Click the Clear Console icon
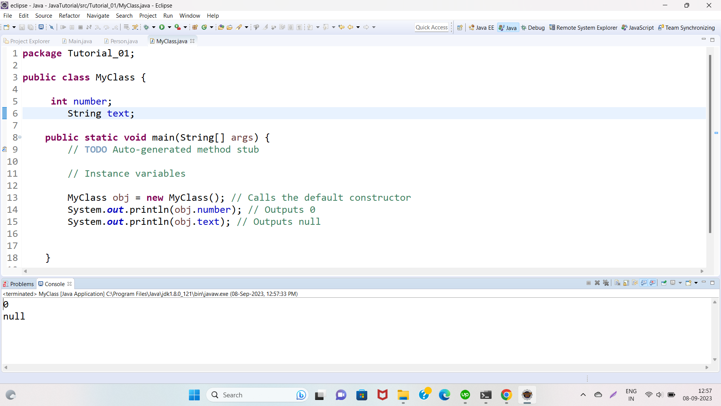Screen dimensions: 721x406 coord(617,283)
